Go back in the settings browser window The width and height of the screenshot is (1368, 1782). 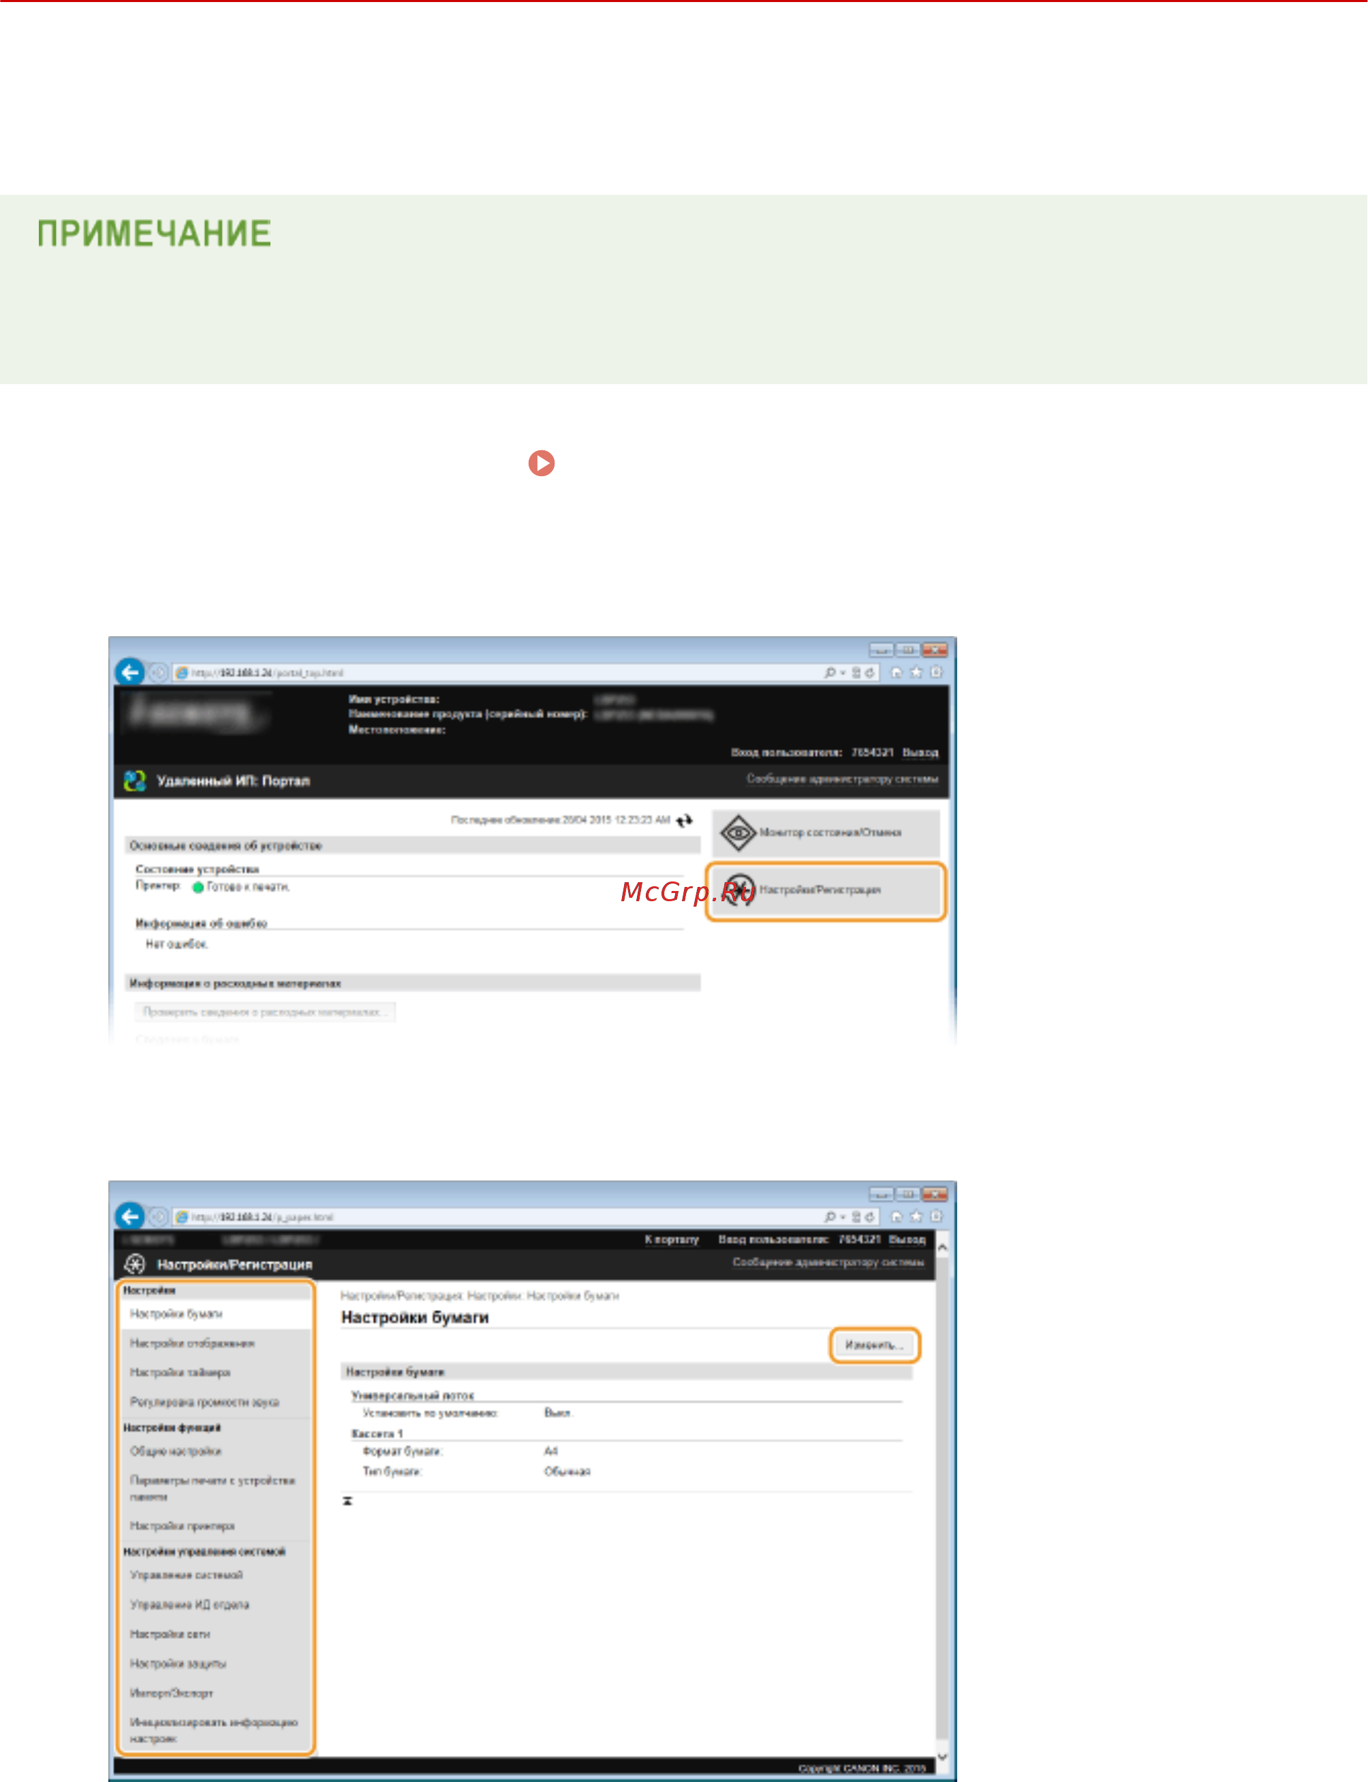point(129,1216)
